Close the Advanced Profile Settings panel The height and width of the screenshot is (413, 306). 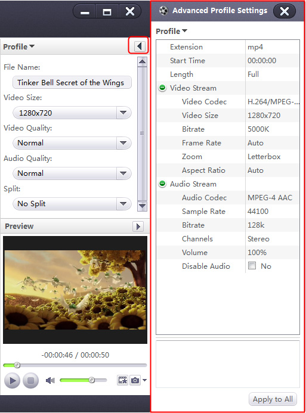pos(285,11)
